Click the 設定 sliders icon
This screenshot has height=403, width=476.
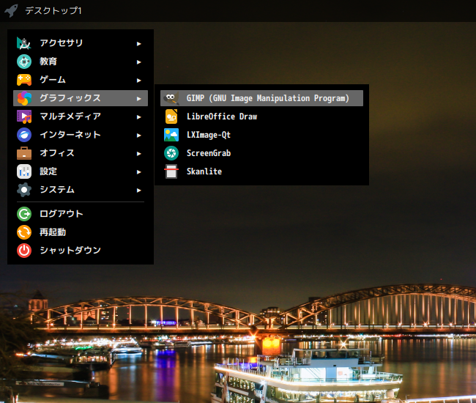pyautogui.click(x=24, y=171)
